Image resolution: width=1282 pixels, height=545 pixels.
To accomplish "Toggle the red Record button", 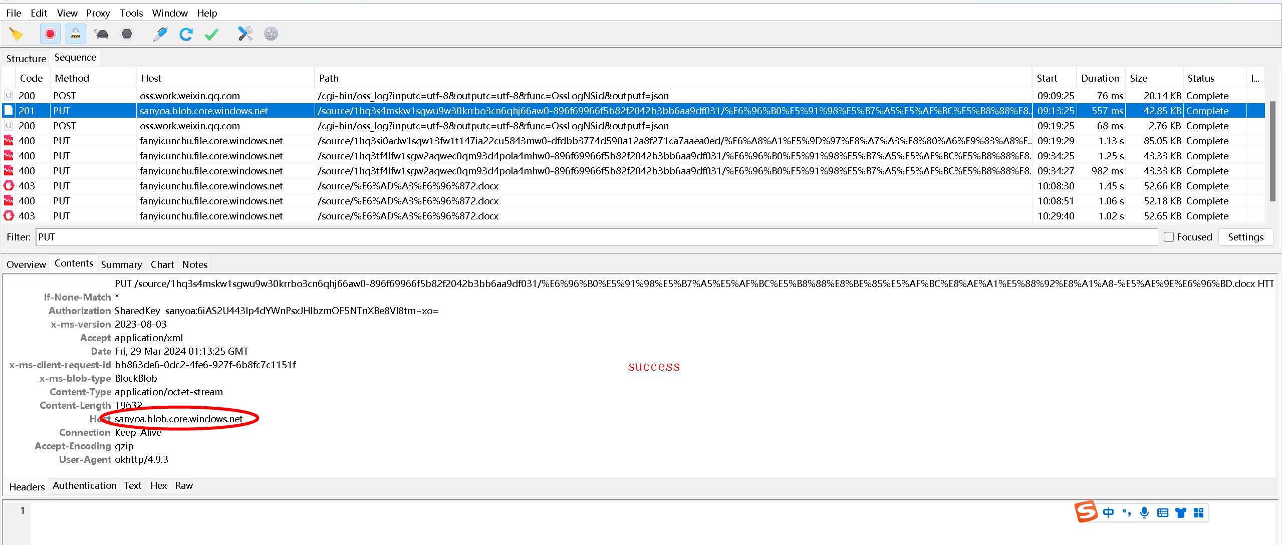I will coord(50,34).
